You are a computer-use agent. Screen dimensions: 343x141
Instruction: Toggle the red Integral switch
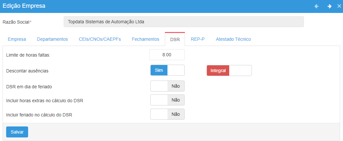coord(229,70)
